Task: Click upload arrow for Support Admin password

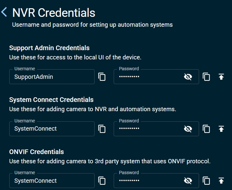Action: [221, 77]
